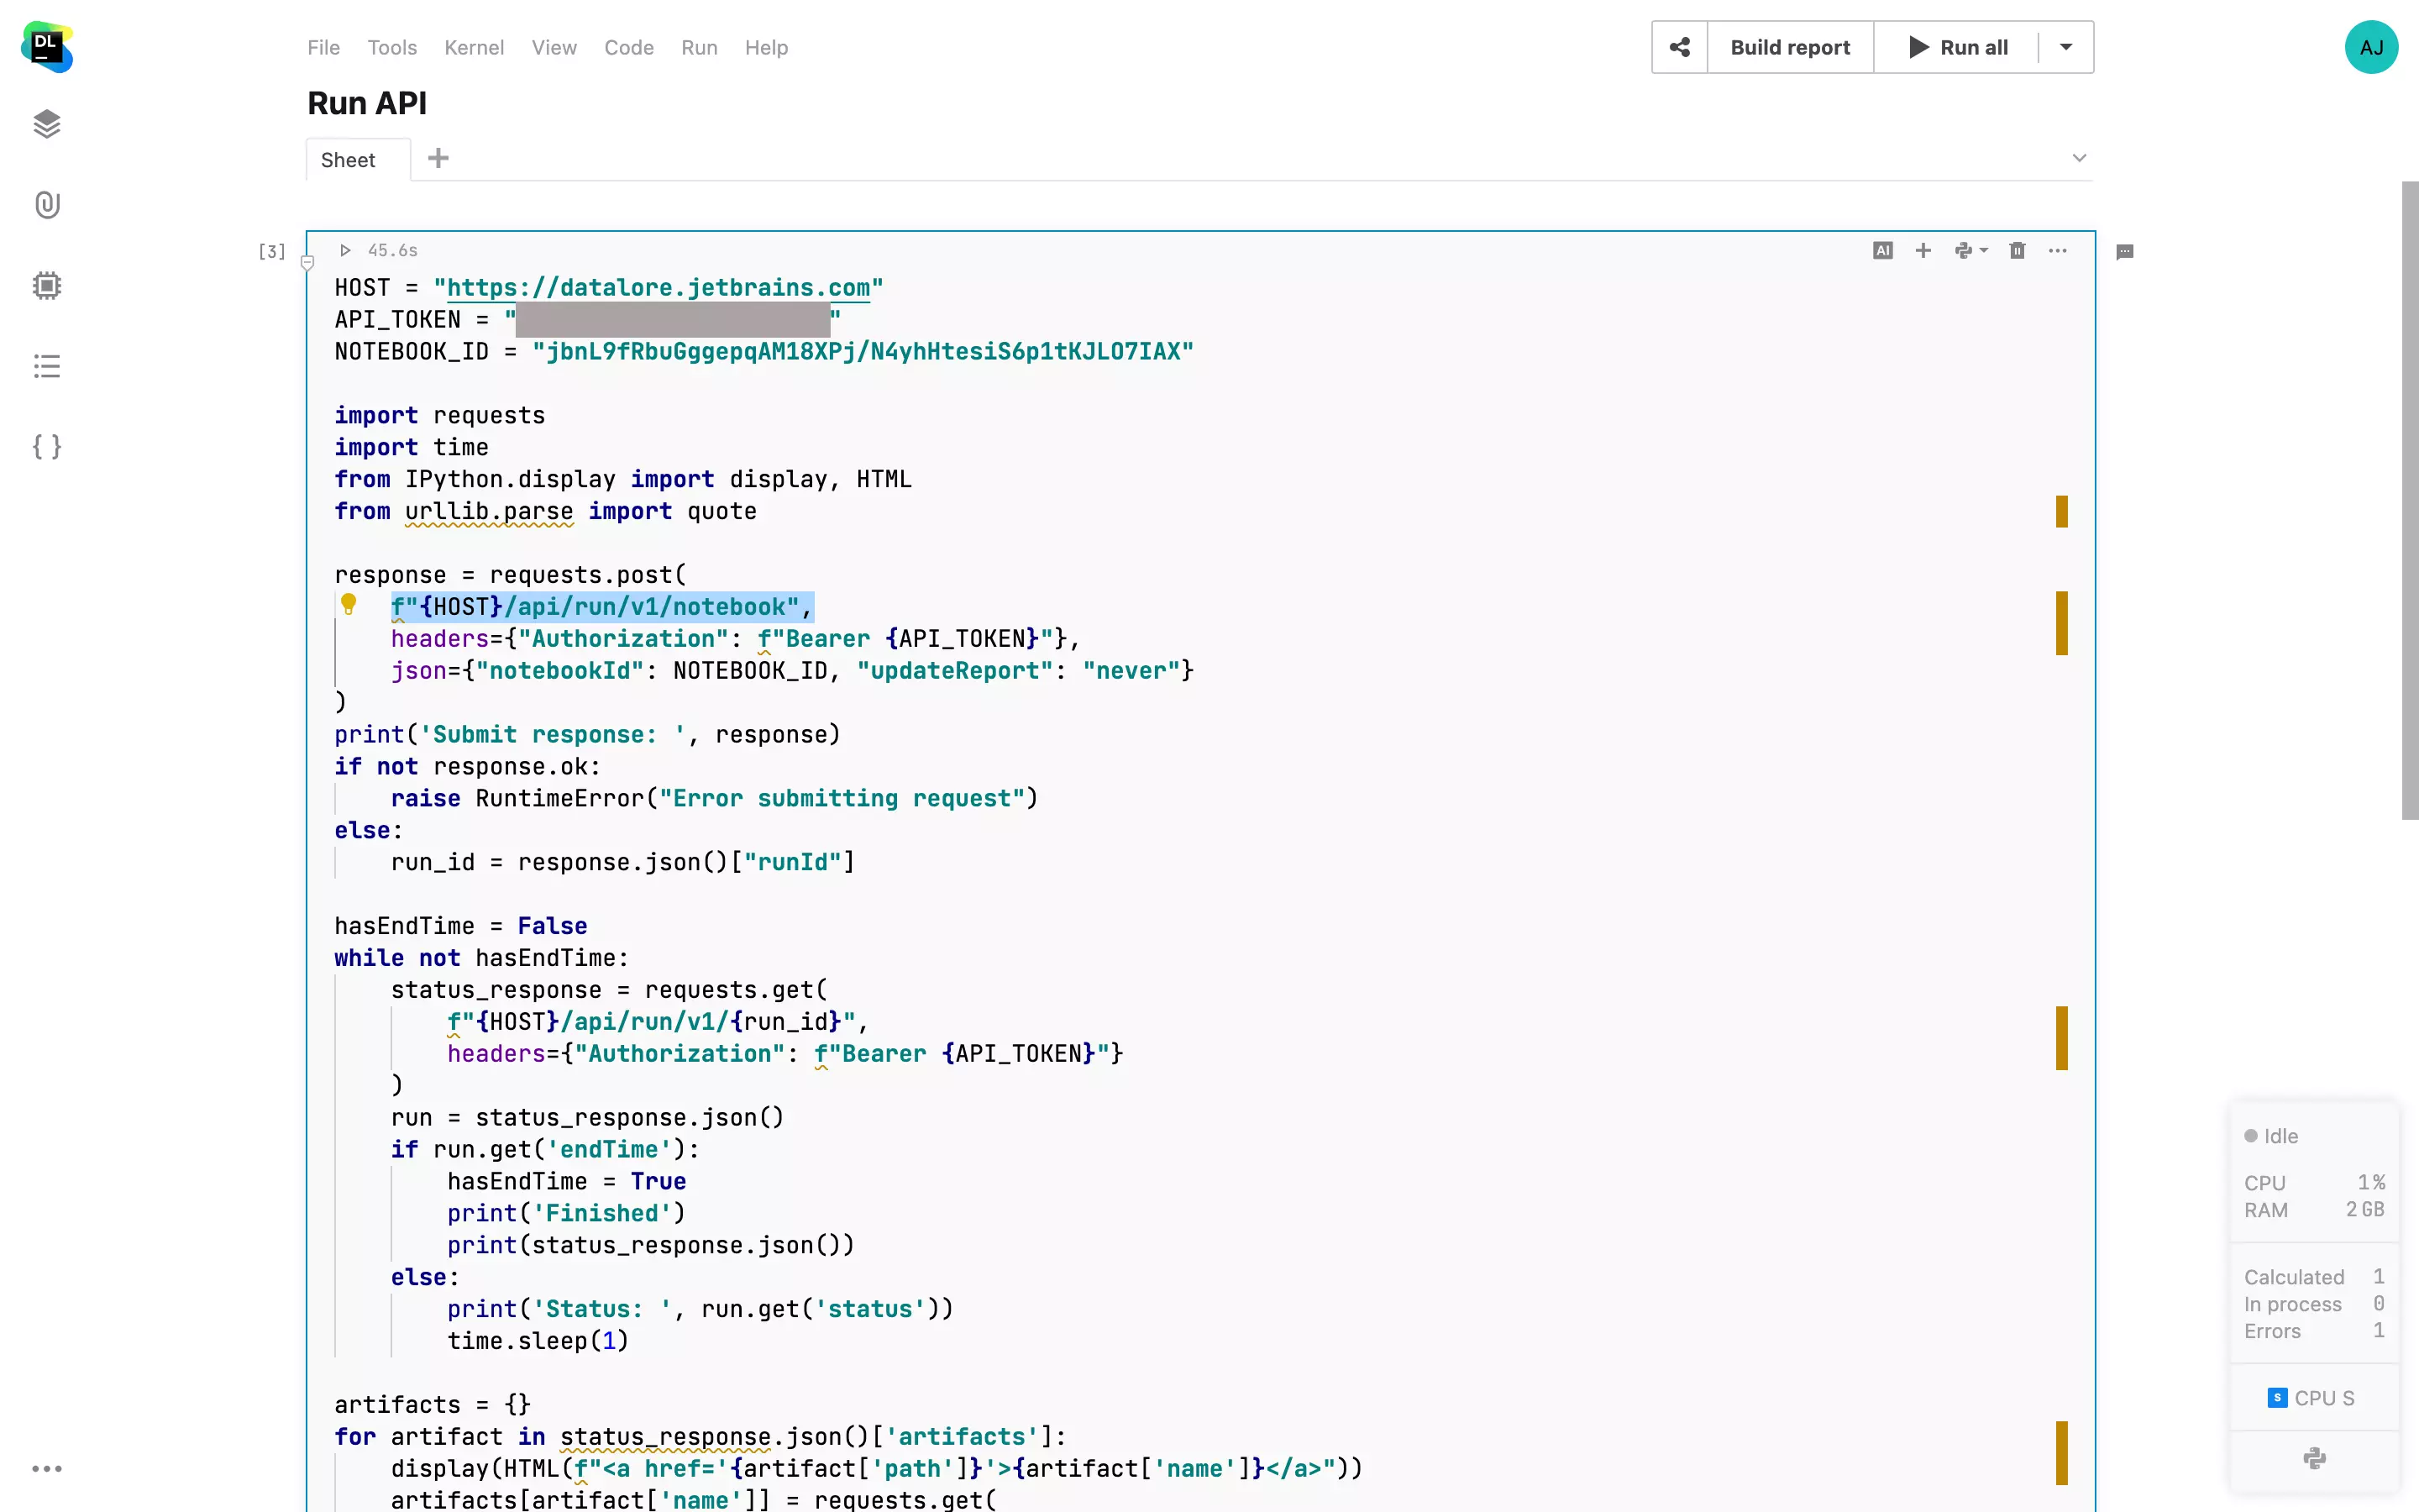Expand the Run button dropdown arrow

pyautogui.click(x=2067, y=47)
